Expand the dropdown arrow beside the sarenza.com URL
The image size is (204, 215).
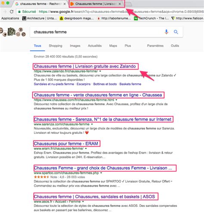click(92, 124)
